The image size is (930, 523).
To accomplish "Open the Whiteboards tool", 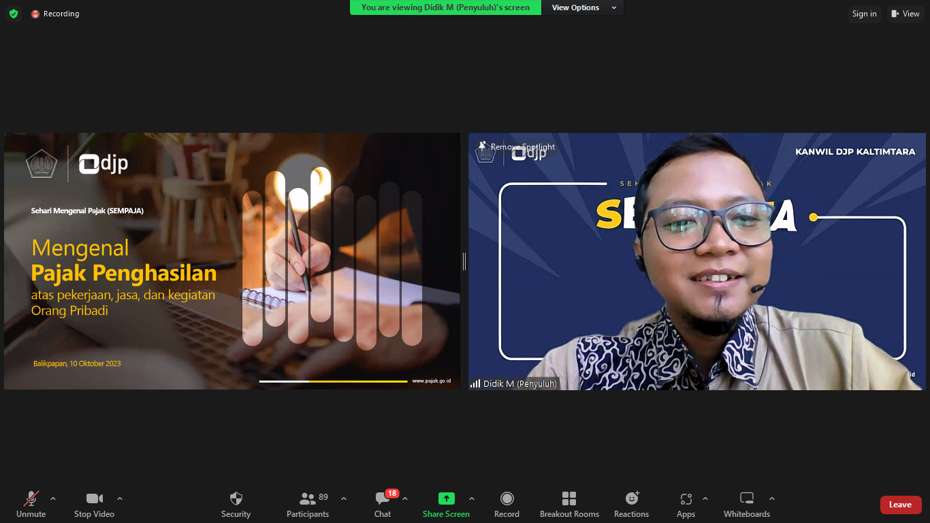I will [x=747, y=504].
